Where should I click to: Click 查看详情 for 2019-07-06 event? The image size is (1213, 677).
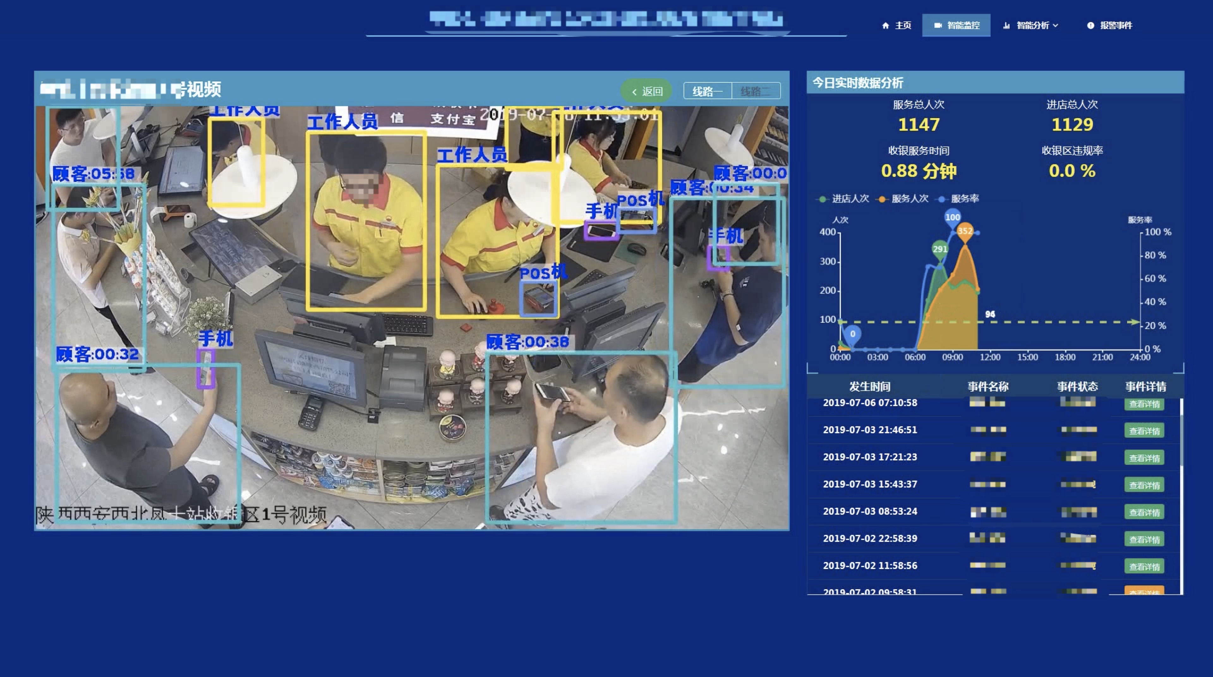tap(1145, 403)
